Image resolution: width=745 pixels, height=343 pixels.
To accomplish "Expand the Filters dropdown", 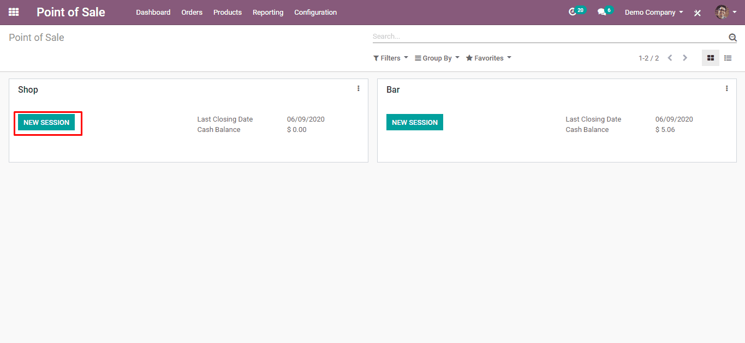I will (391, 58).
